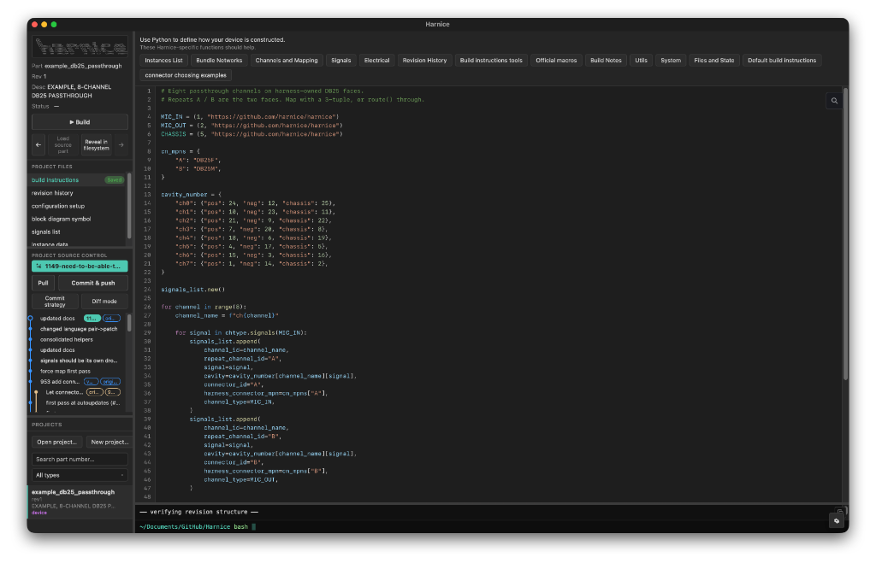
Task: Start the Build with the play button
Action: click(x=80, y=122)
